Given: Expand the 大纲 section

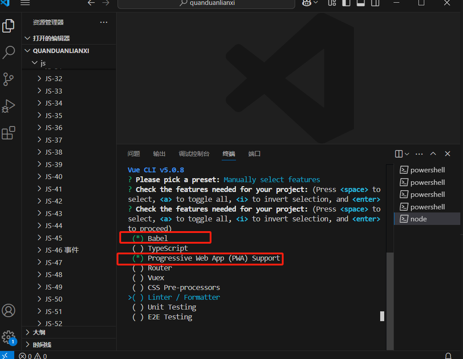Looking at the screenshot, I should pyautogui.click(x=69, y=332).
